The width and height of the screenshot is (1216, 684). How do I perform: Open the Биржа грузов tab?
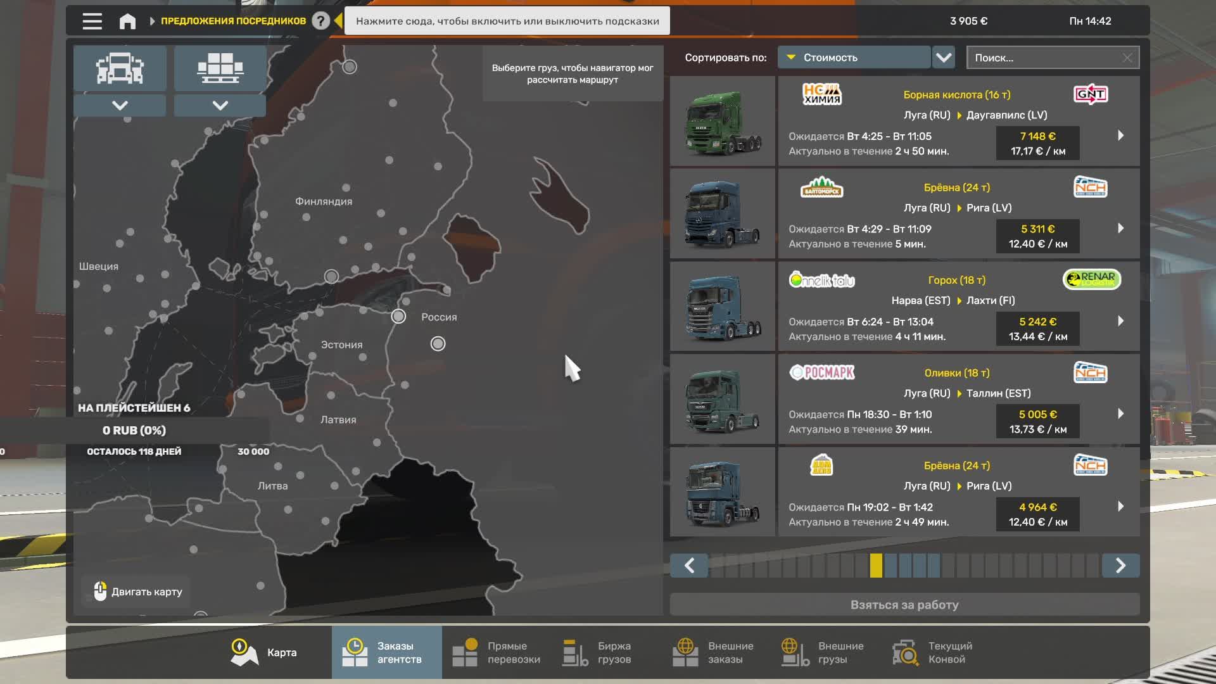[x=597, y=652]
